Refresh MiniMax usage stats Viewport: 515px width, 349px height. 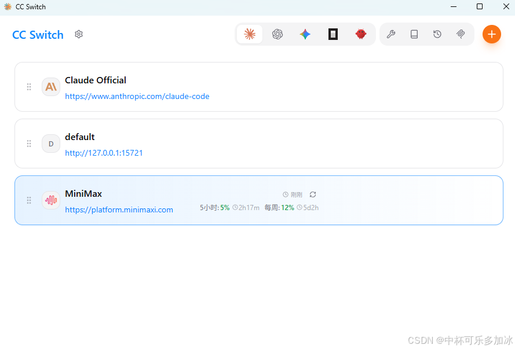click(x=313, y=194)
